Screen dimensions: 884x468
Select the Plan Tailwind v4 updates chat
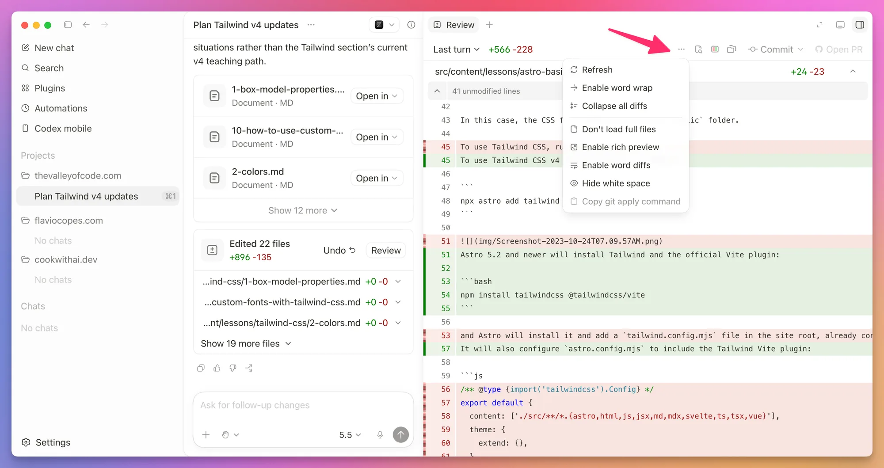[98, 196]
